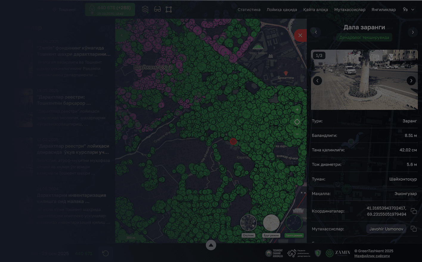Zoom in on the map
422x262 pixels.
(x=297, y=110)
